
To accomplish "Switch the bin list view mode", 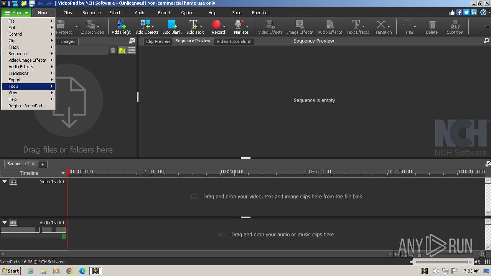I will [x=132, y=50].
